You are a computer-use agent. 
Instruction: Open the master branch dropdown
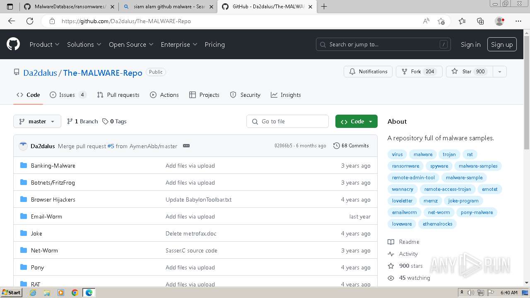click(x=37, y=121)
